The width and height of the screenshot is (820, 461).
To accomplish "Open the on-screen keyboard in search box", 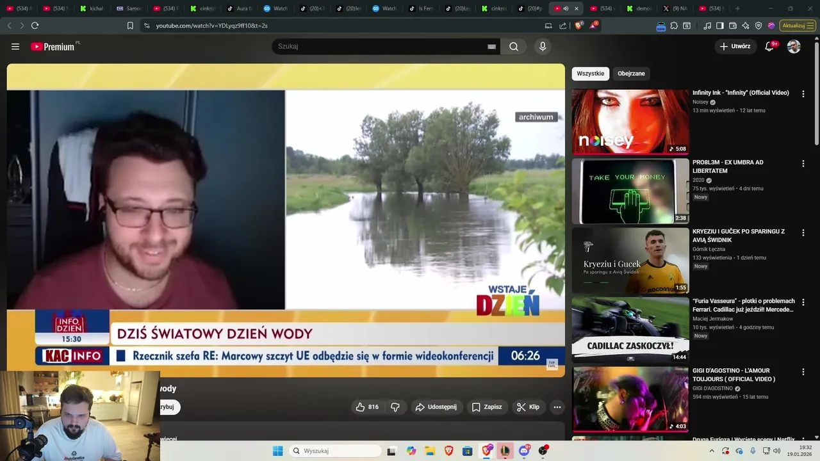I will (491, 47).
